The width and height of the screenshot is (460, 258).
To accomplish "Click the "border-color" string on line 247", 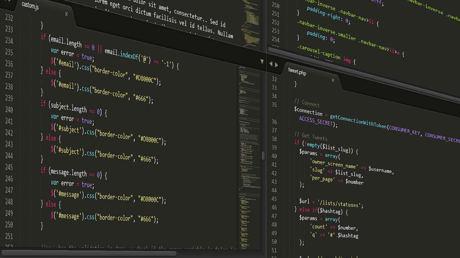I will (115, 197).
